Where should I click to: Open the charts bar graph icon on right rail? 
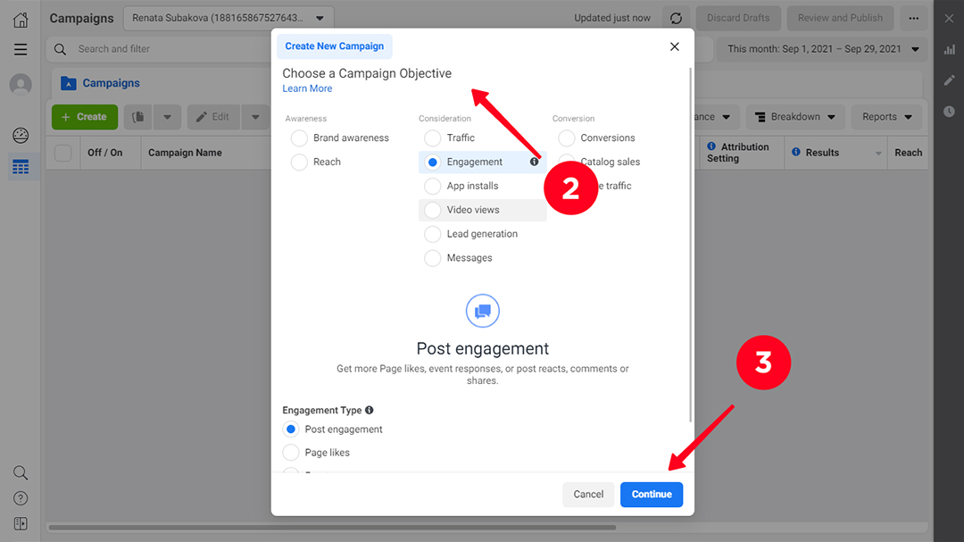pyautogui.click(x=949, y=49)
